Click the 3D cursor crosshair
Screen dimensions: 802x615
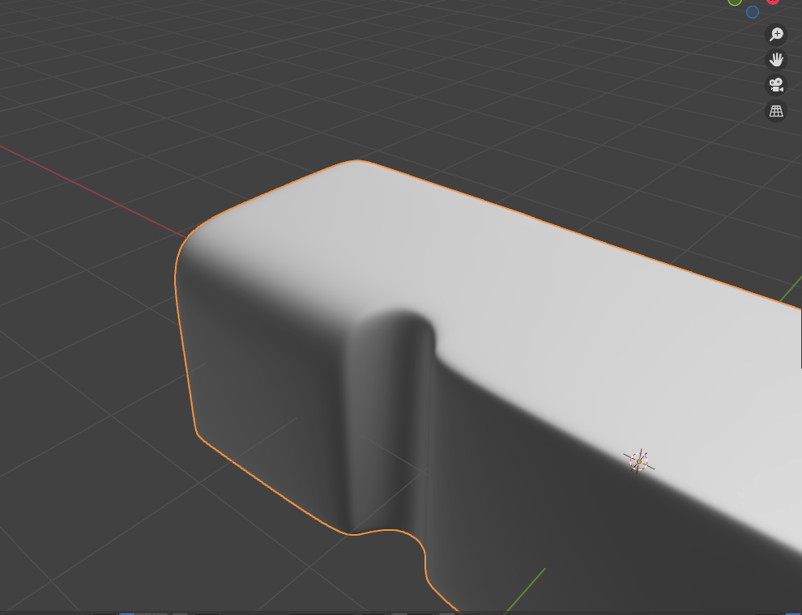pyautogui.click(x=639, y=461)
